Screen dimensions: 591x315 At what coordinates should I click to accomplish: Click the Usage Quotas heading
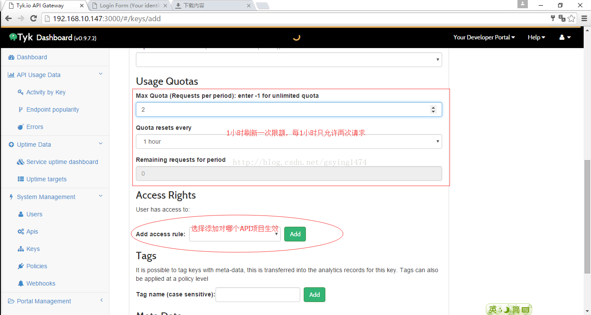click(x=167, y=81)
